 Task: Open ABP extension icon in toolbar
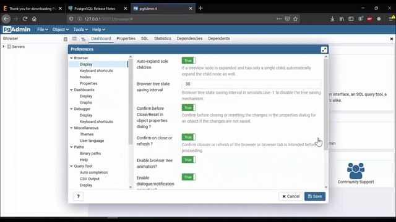(x=369, y=19)
